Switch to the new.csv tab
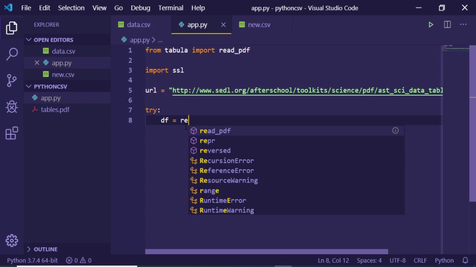The width and height of the screenshot is (476, 267). tap(259, 25)
